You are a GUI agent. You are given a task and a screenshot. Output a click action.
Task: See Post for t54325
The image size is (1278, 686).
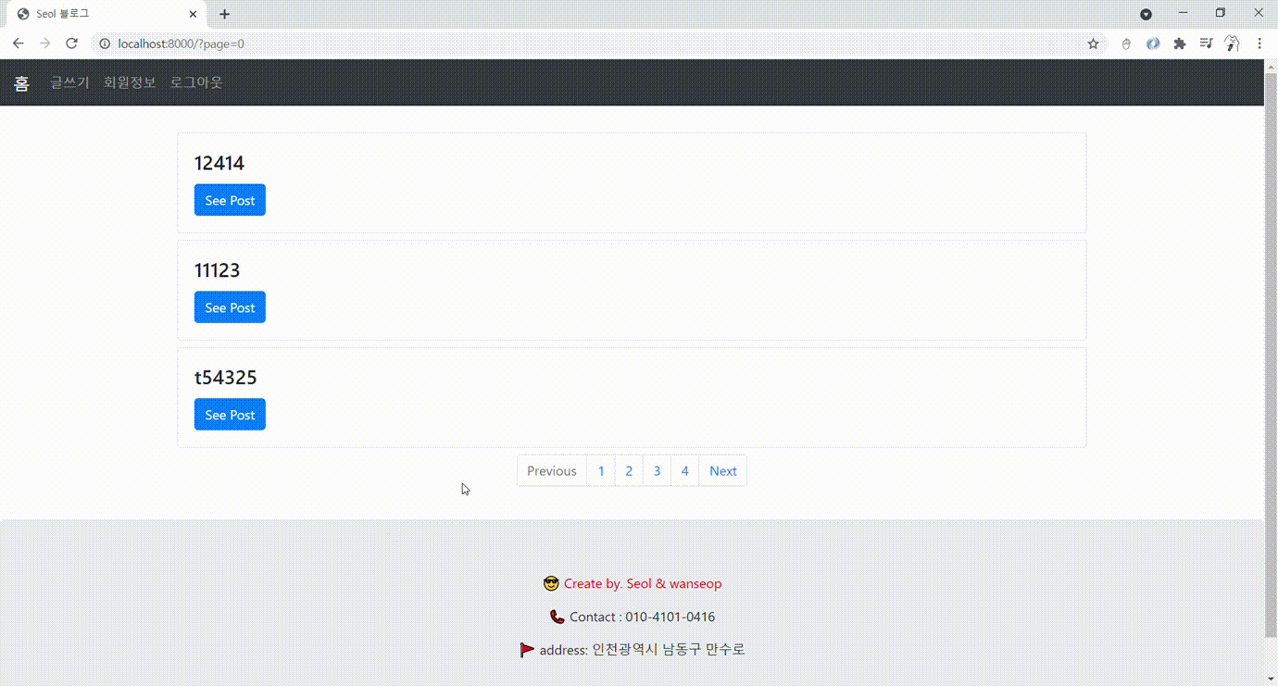click(230, 415)
